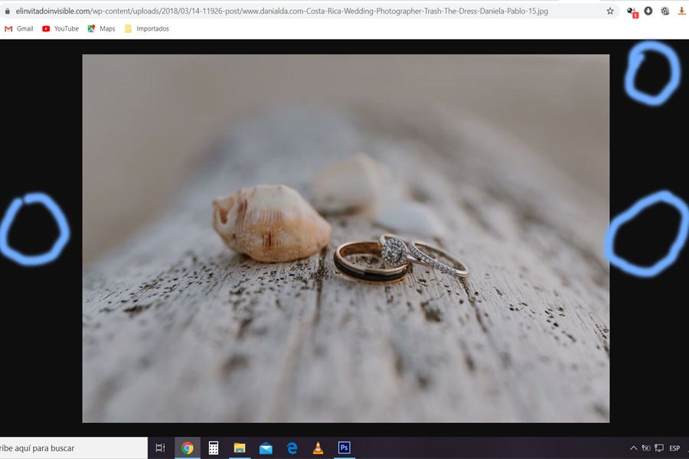Open VLC media player from the taskbar
Screen dimensions: 689x459
point(318,448)
